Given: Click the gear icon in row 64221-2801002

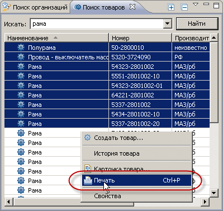Looking at the screenshot, I should [x=21, y=95].
